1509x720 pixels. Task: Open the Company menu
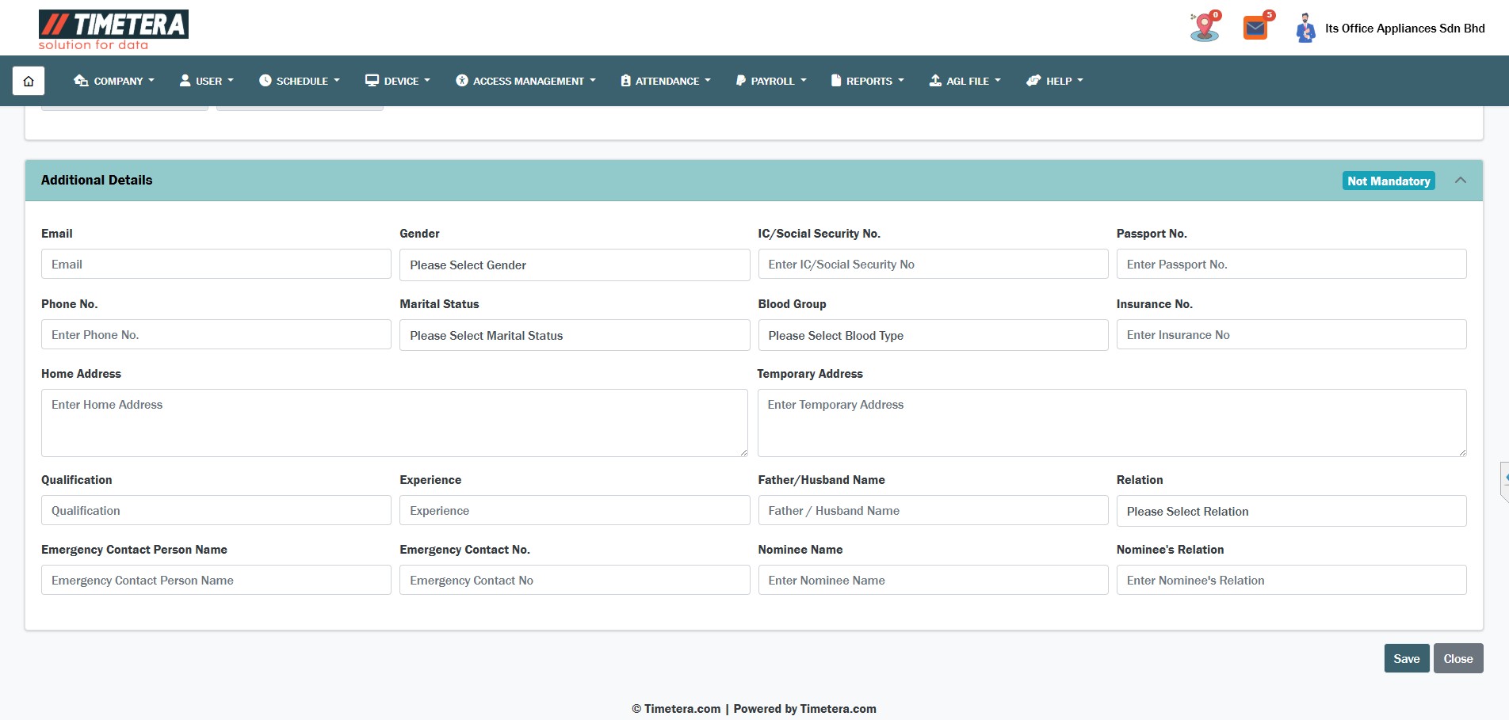(114, 81)
